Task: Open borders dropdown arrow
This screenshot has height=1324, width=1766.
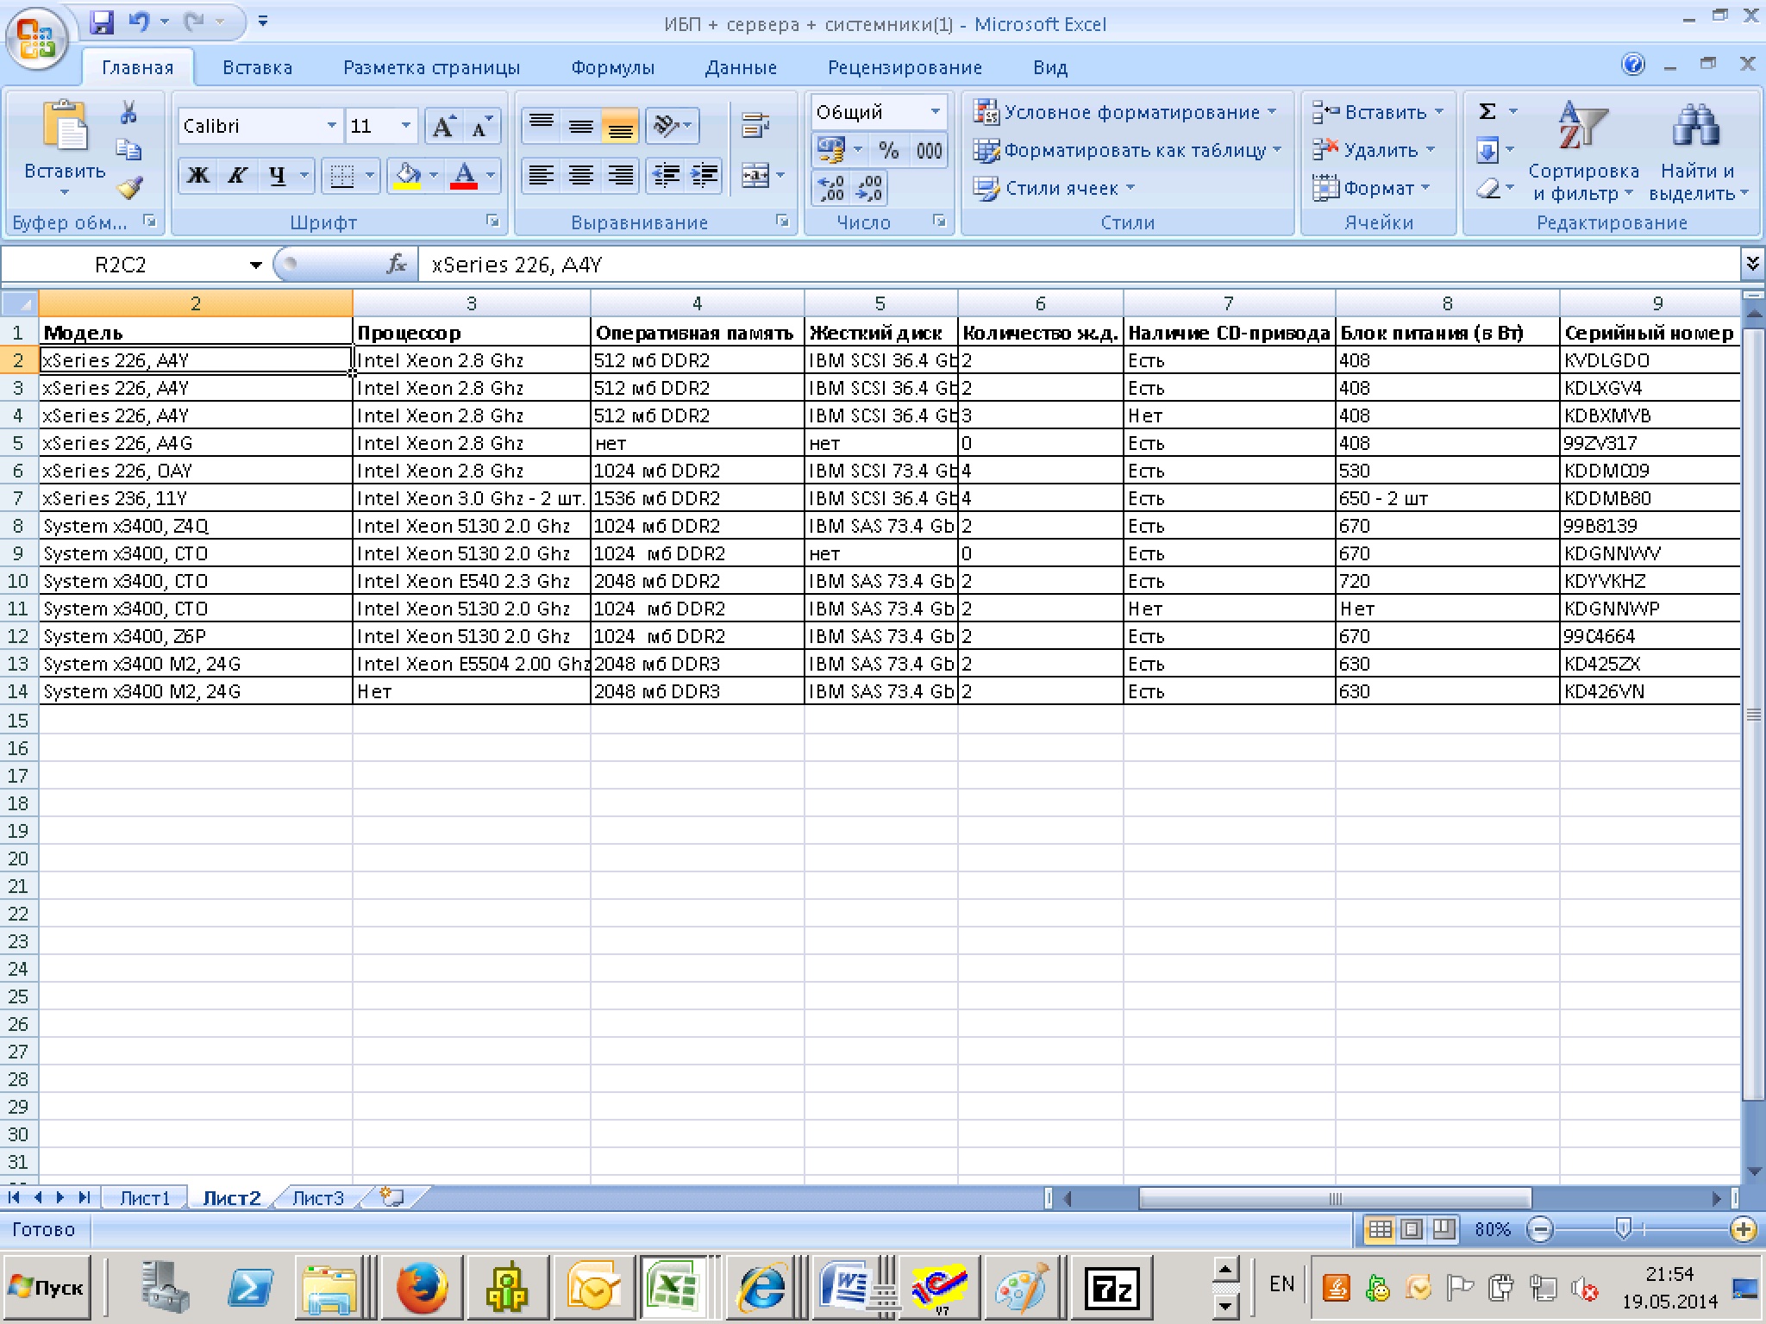Action: pyautogui.click(x=370, y=176)
